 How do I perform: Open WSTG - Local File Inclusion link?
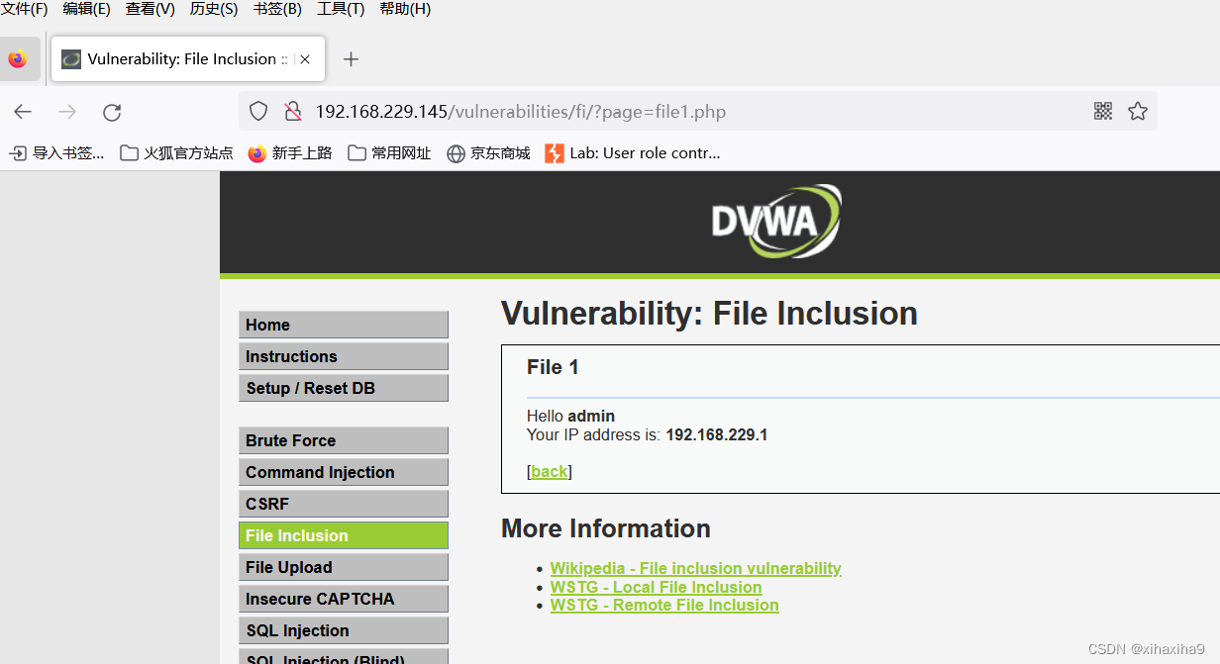[657, 587]
